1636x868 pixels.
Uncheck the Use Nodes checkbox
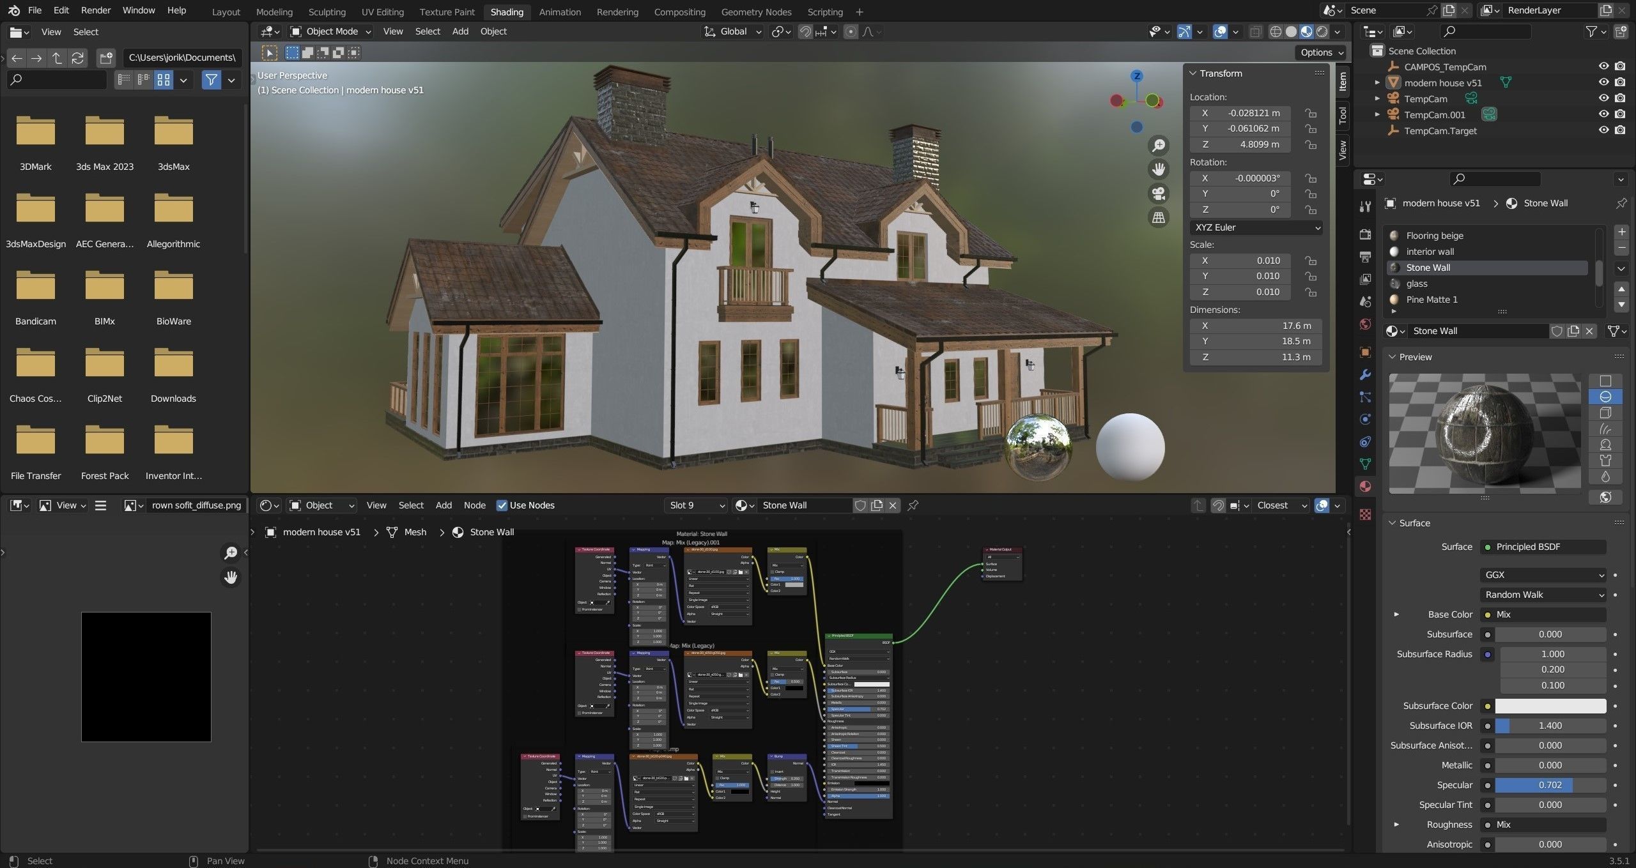click(x=502, y=505)
